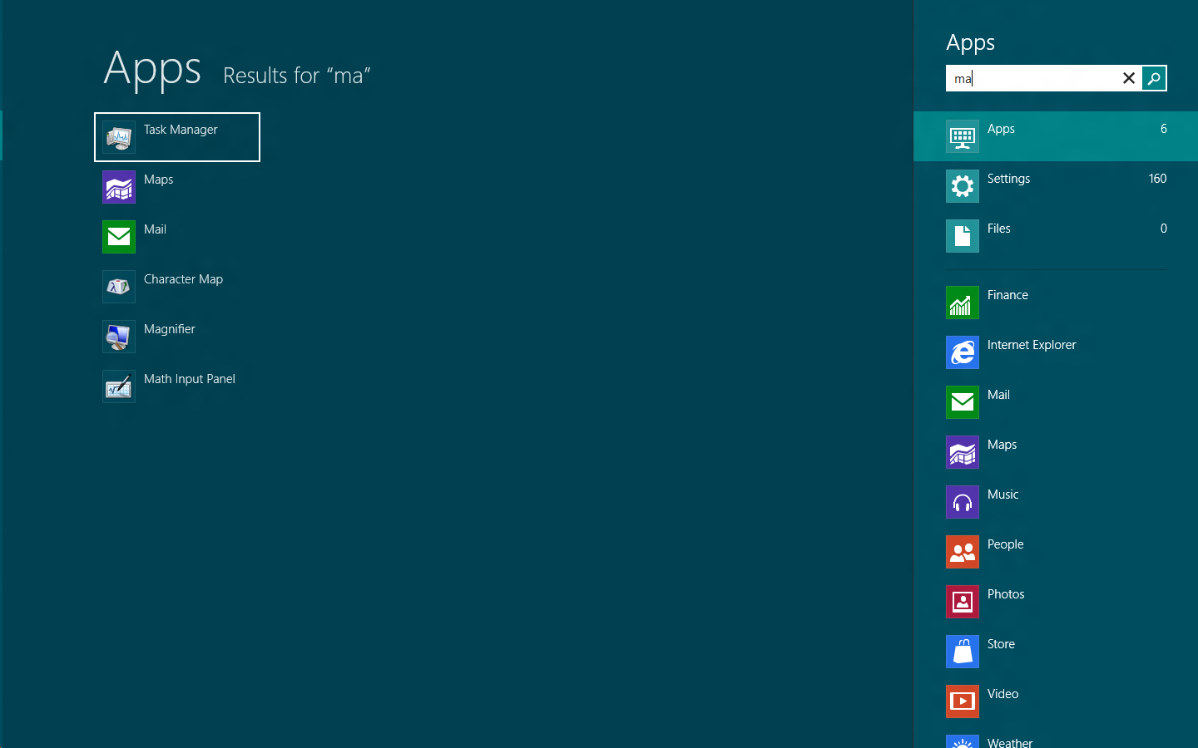The height and width of the screenshot is (748, 1198).
Task: Search within Photos icon
Action: pos(963,602)
